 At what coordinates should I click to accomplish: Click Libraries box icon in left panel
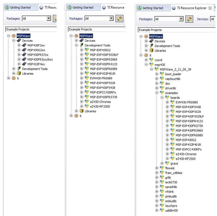click(x=19, y=73)
